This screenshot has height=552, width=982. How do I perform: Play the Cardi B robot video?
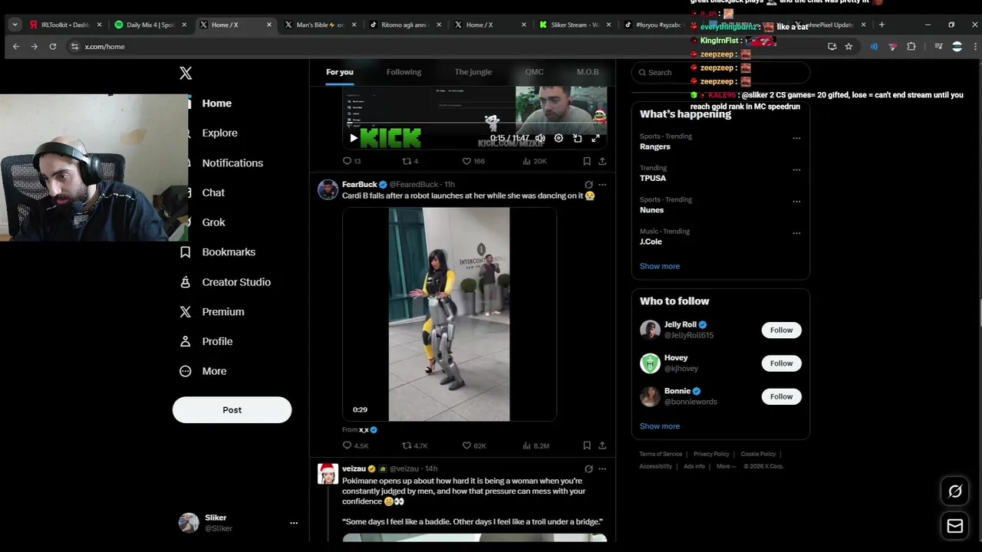(x=449, y=314)
